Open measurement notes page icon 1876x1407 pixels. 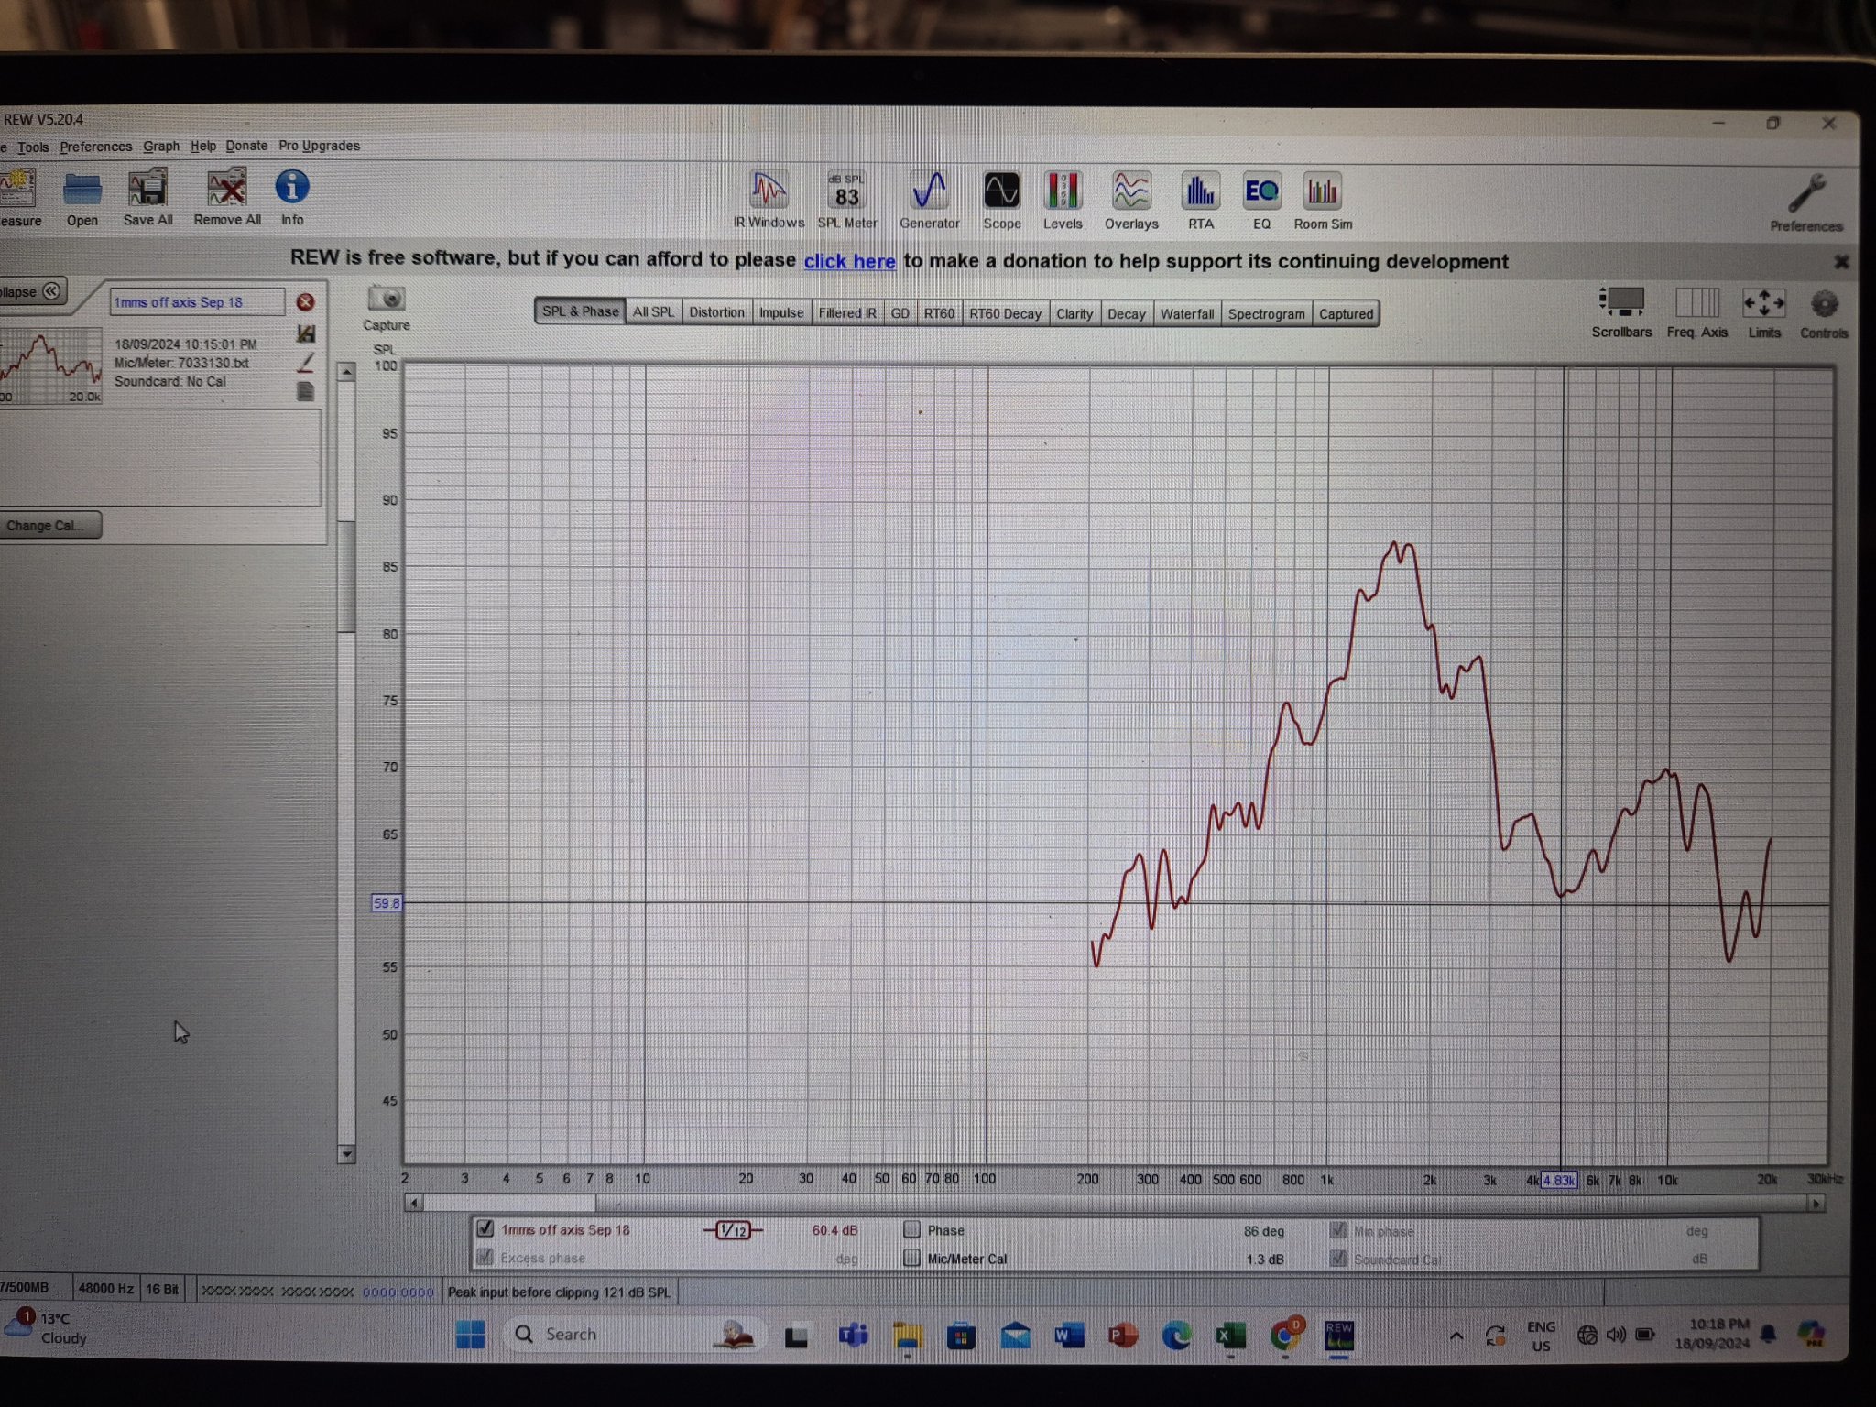click(306, 391)
